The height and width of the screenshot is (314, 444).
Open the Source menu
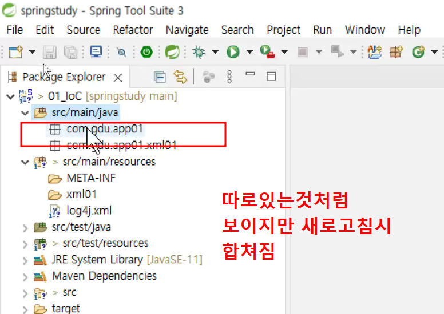84,30
